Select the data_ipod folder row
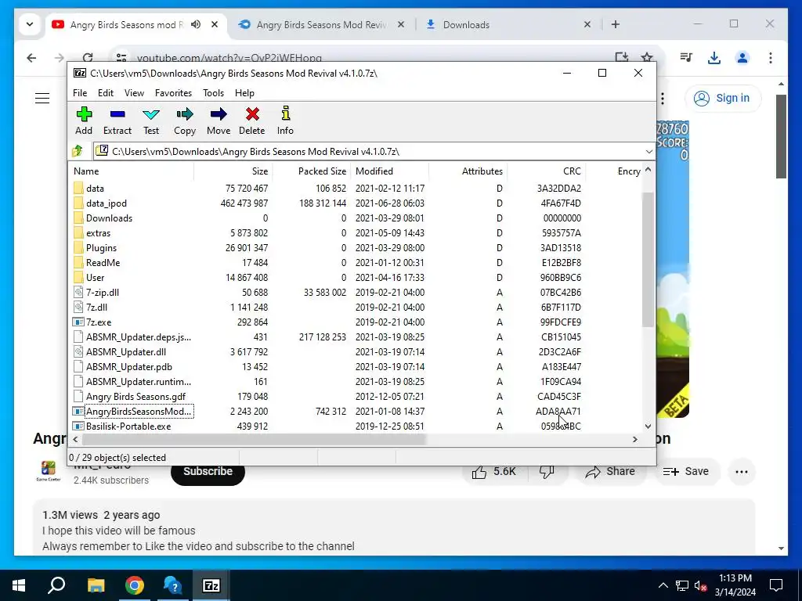Screen dimensions: 802x601 coord(356,203)
